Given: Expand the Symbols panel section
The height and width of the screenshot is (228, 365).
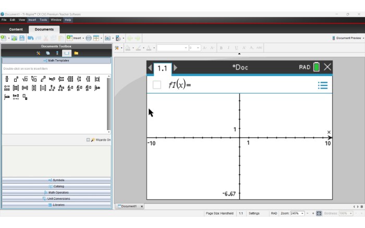Looking at the screenshot, I should pyautogui.click(x=56, y=180).
